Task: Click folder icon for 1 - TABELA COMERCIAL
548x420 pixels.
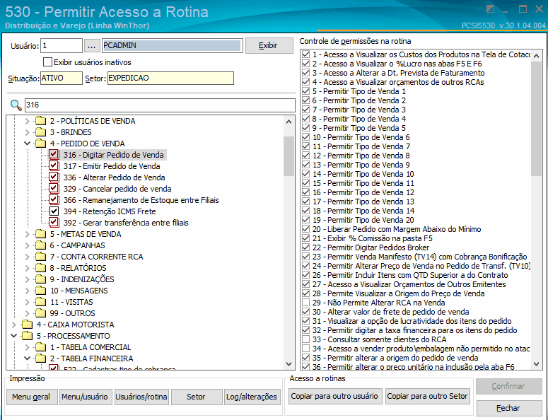Action: pyautogui.click(x=40, y=347)
